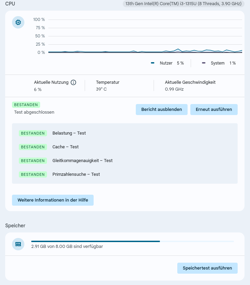250x285 pixels.
Task: Click the BESTANDEN badge for Gleitkommagenauigkeit test
Action: pyautogui.click(x=33, y=161)
